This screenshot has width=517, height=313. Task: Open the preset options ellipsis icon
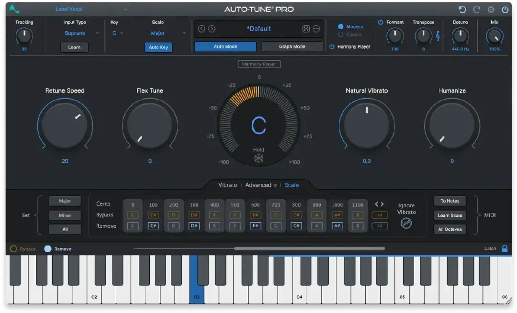click(x=316, y=29)
